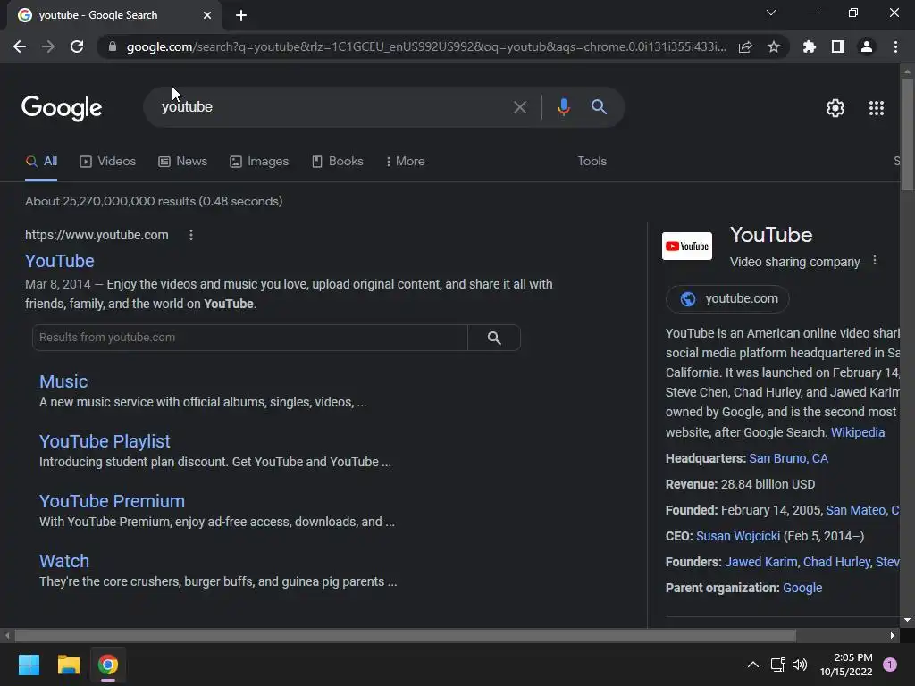Toggle the browser side panel icon

pos(838,46)
